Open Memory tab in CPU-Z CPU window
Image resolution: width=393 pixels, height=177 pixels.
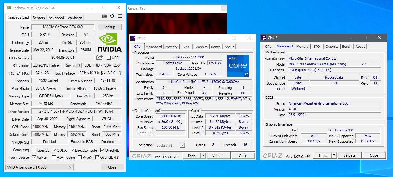coord(171,47)
